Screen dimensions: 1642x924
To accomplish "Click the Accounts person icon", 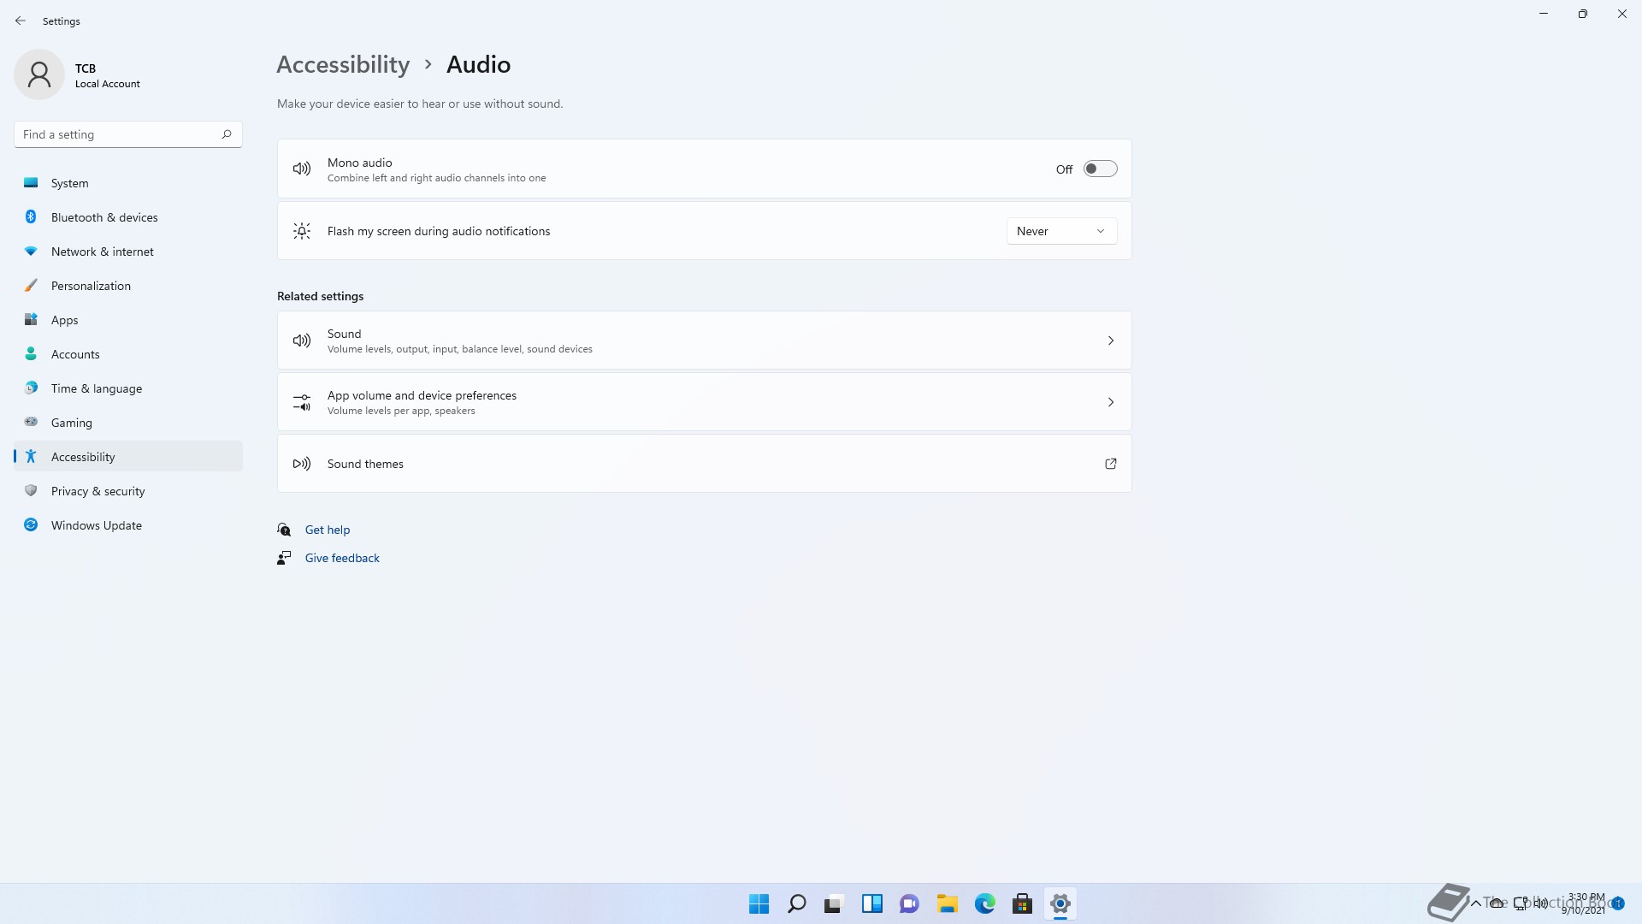I will 31,353.
